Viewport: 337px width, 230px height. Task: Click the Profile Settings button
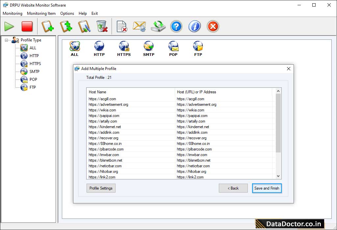101,188
